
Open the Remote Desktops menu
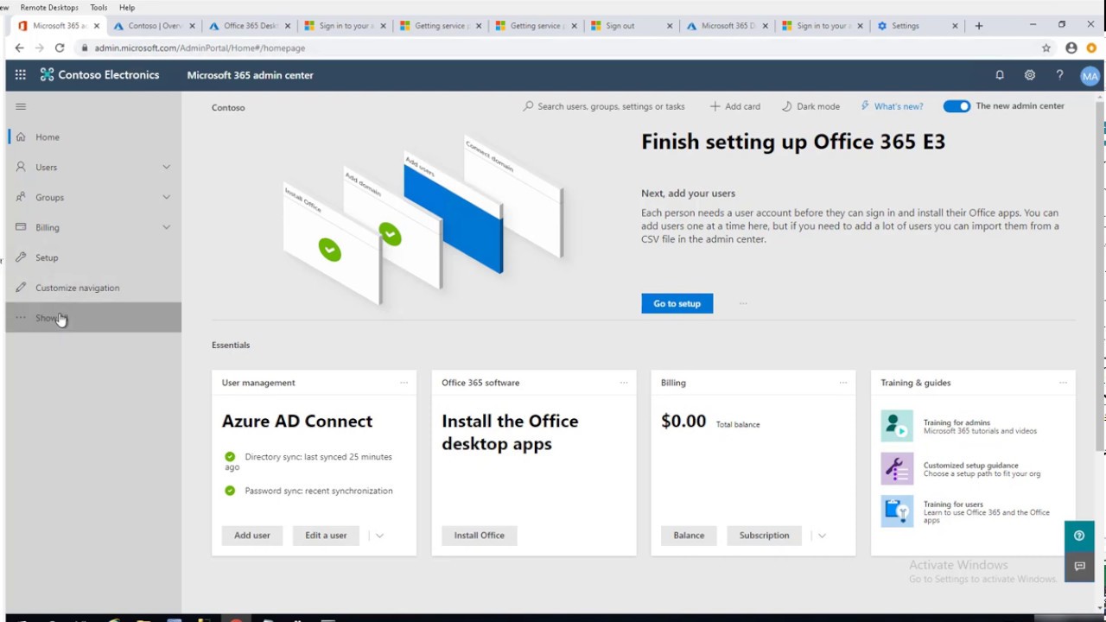point(49,8)
